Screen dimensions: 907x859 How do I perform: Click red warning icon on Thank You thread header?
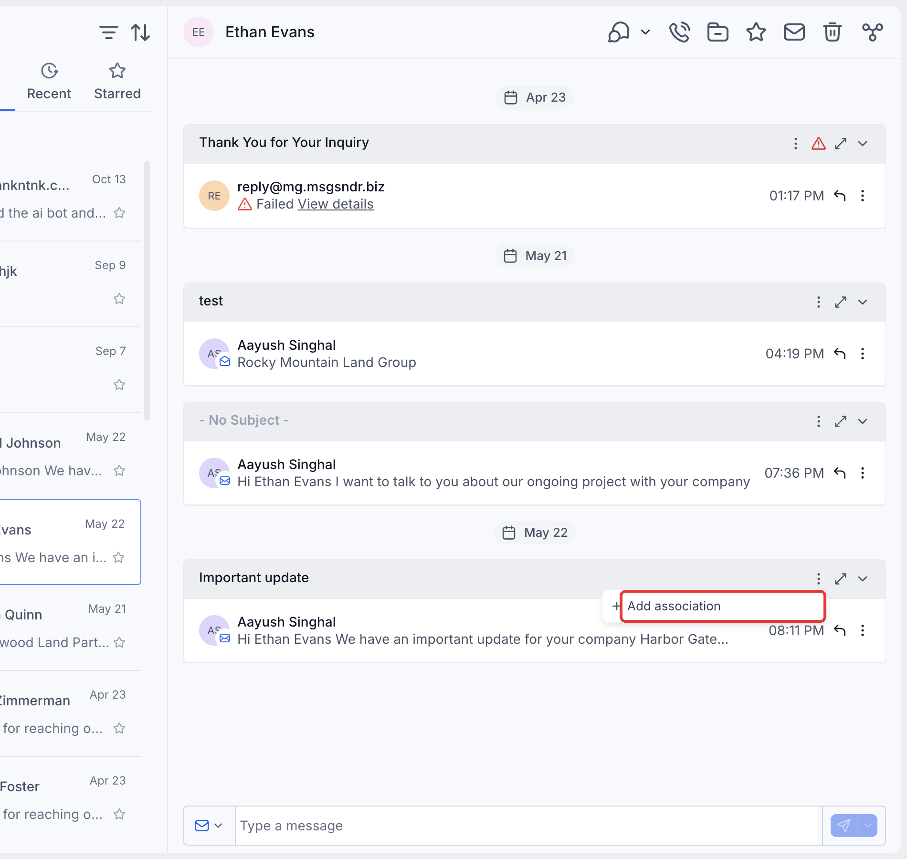click(818, 144)
